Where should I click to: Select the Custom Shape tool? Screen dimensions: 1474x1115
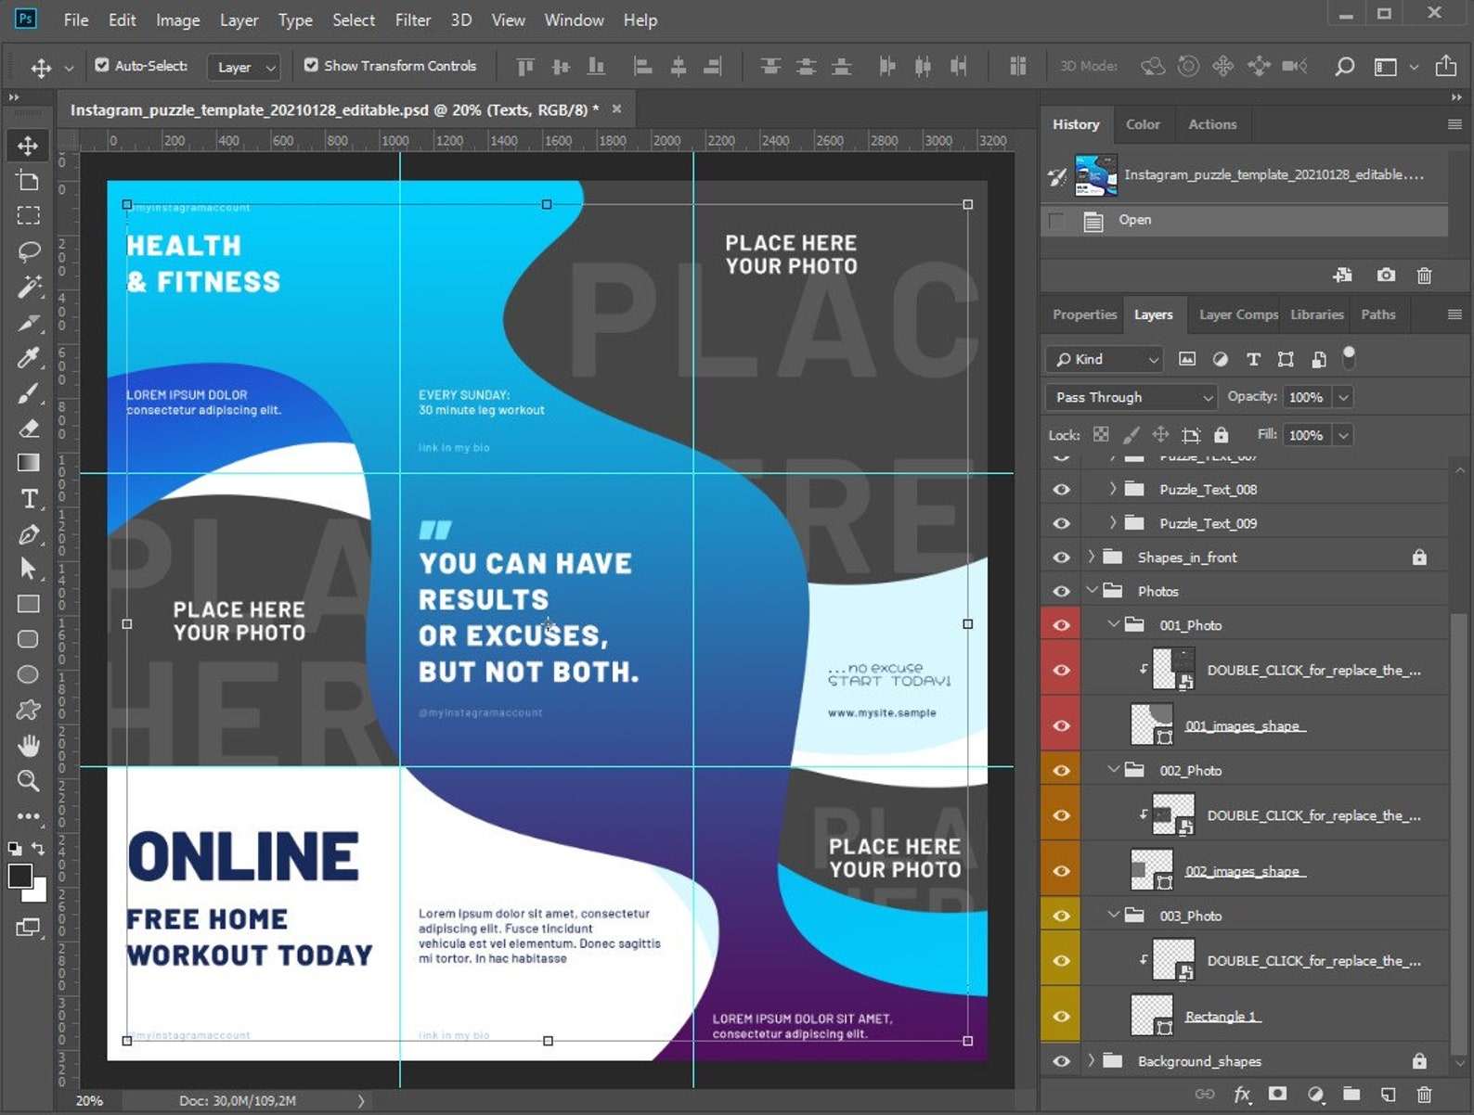pos(28,710)
